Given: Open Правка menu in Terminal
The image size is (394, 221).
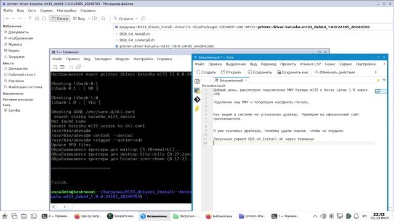Looking at the screenshot, I should 73,59.
